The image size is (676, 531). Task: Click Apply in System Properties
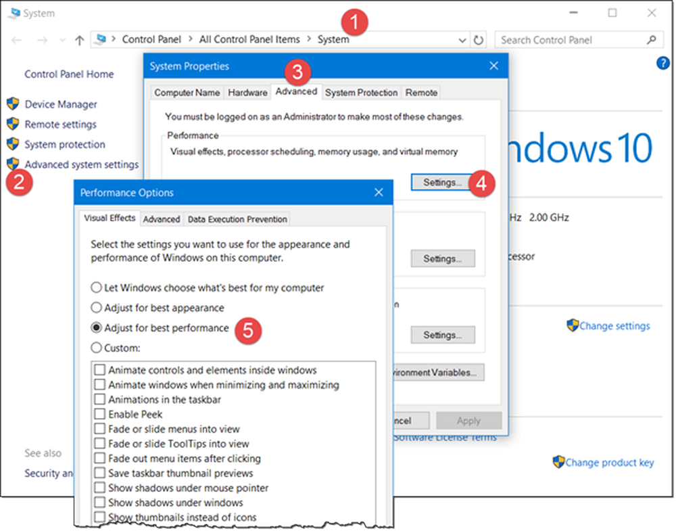point(468,421)
